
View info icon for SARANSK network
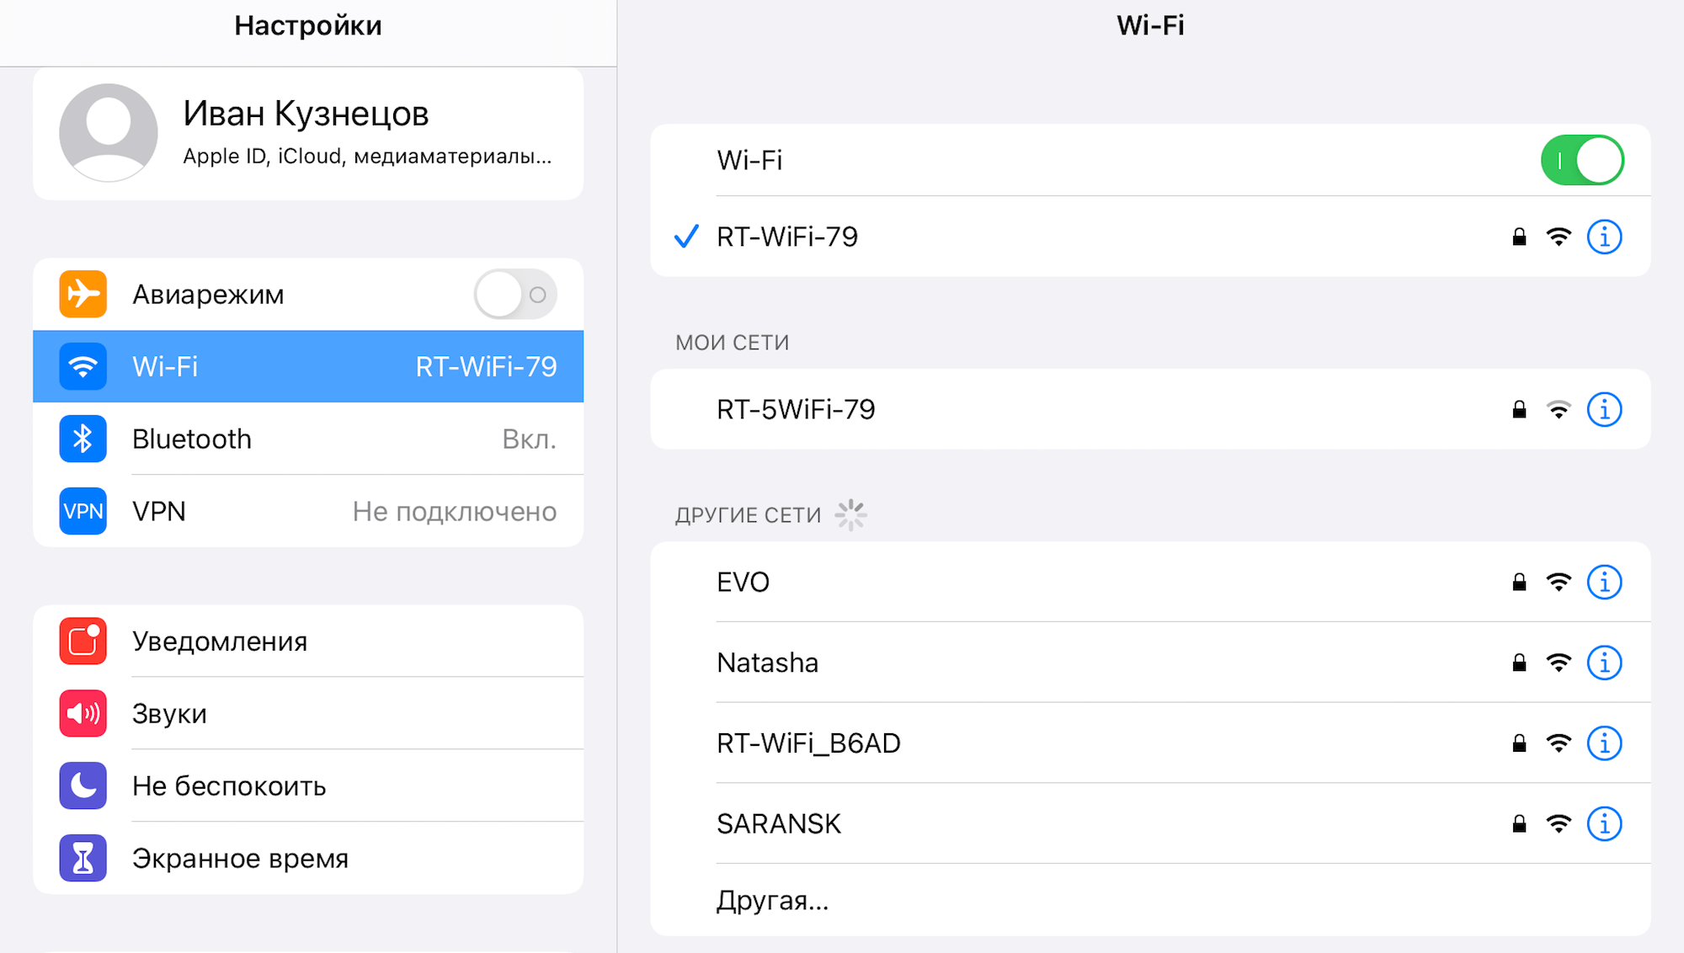tap(1604, 824)
